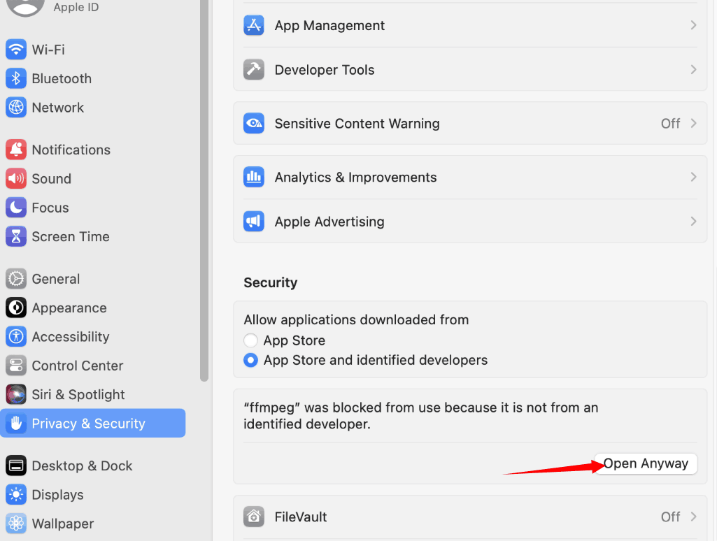This screenshot has width=717, height=541.
Task: Click the Focus moon icon
Action: (x=16, y=208)
